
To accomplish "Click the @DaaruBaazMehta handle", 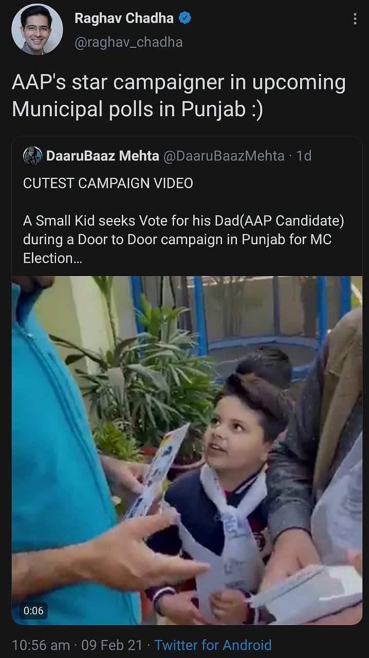I will 224,156.
